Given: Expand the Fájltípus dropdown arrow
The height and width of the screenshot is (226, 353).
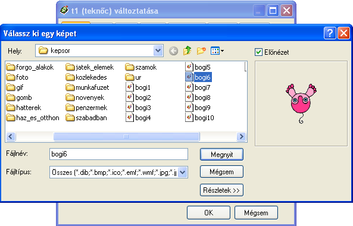Looking at the screenshot, I should click(x=183, y=172).
